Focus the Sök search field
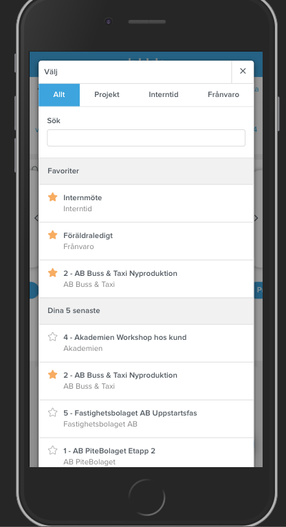286x527 pixels. point(146,138)
